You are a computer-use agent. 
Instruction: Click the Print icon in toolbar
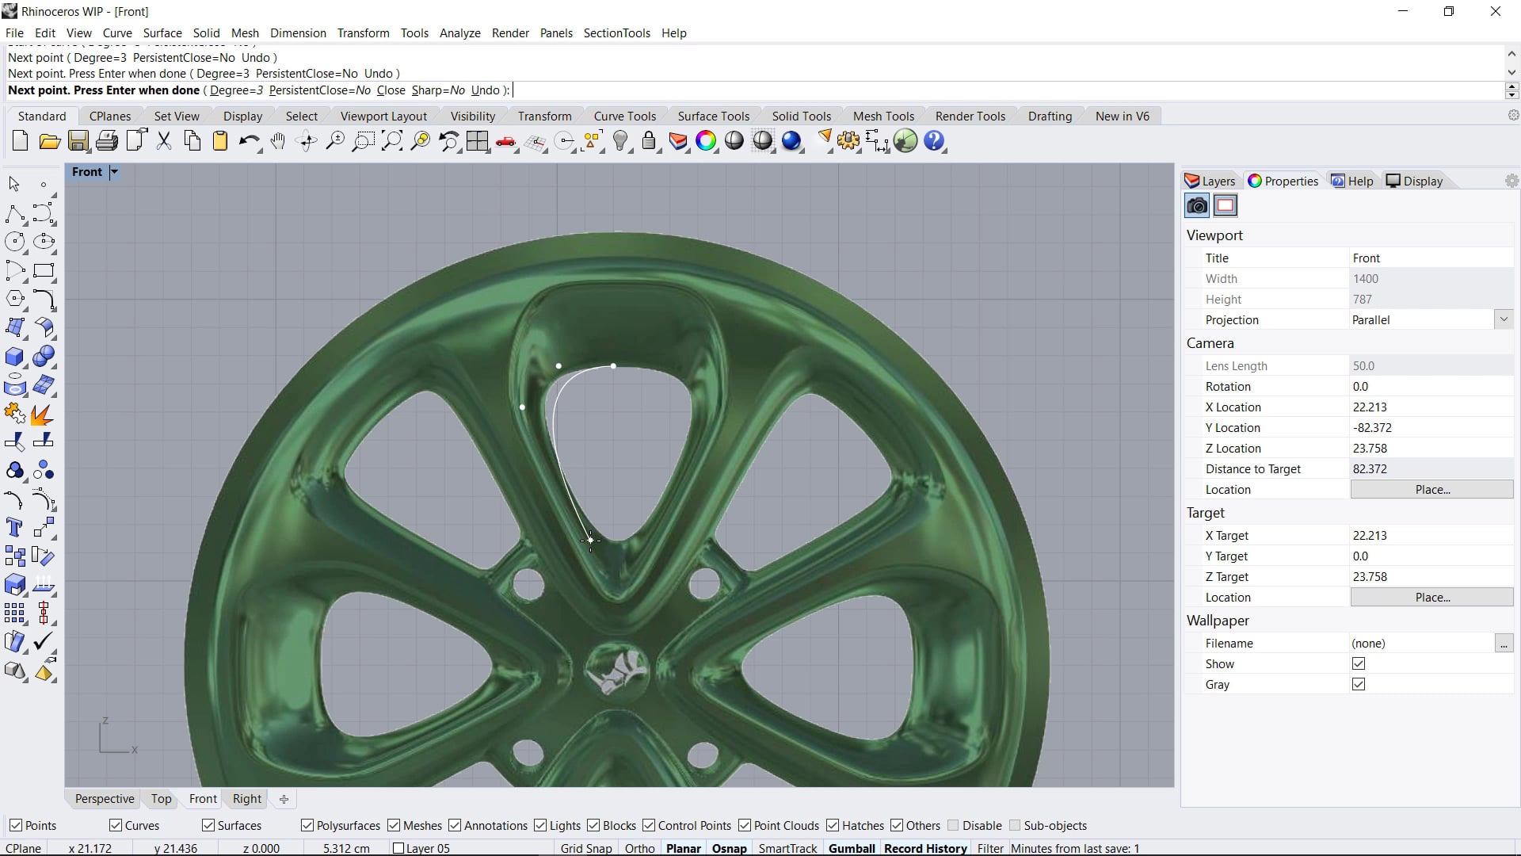[x=106, y=141]
